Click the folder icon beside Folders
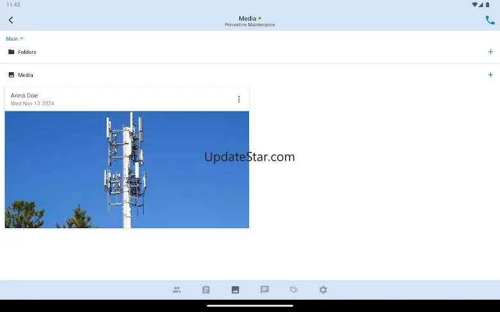 (11, 52)
